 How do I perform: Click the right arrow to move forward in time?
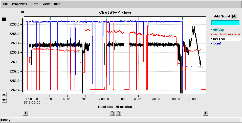coord(205,113)
